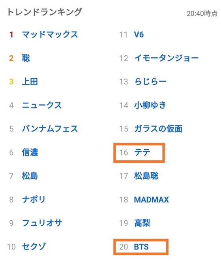The height and width of the screenshot is (261, 221).
Task: Open the ナポリ trend link
Action: pyautogui.click(x=34, y=199)
